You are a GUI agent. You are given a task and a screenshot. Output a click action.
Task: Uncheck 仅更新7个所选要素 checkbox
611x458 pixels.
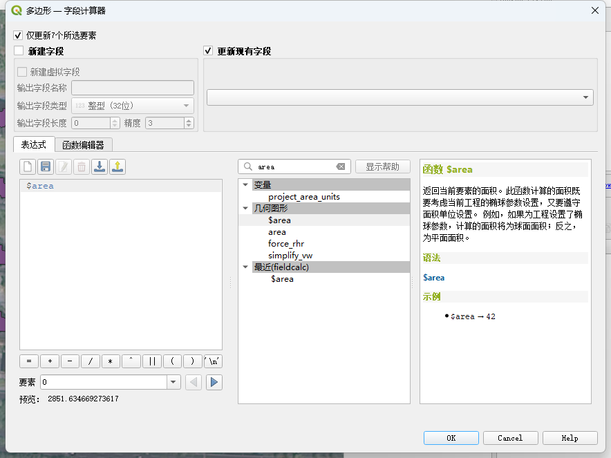[x=18, y=35]
